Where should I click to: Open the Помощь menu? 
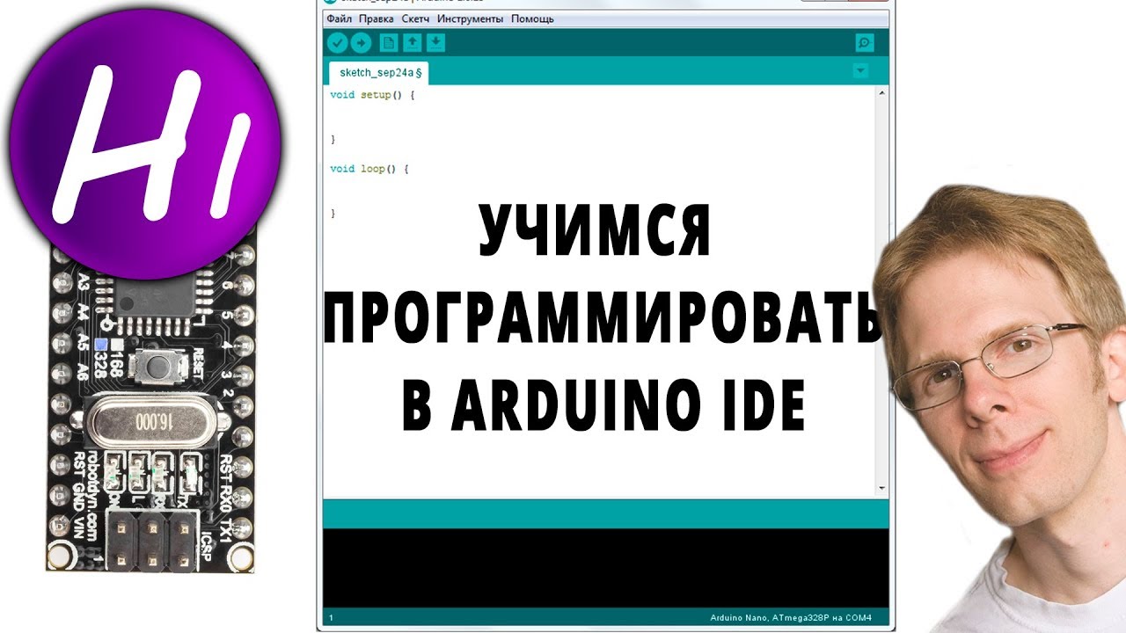(532, 18)
